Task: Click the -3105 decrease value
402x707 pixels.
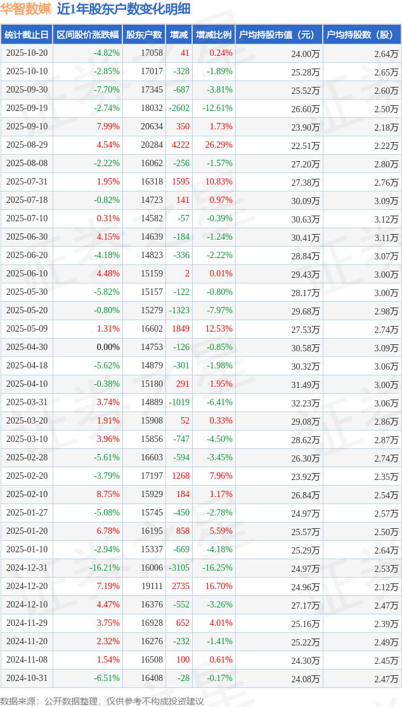Action: [179, 568]
